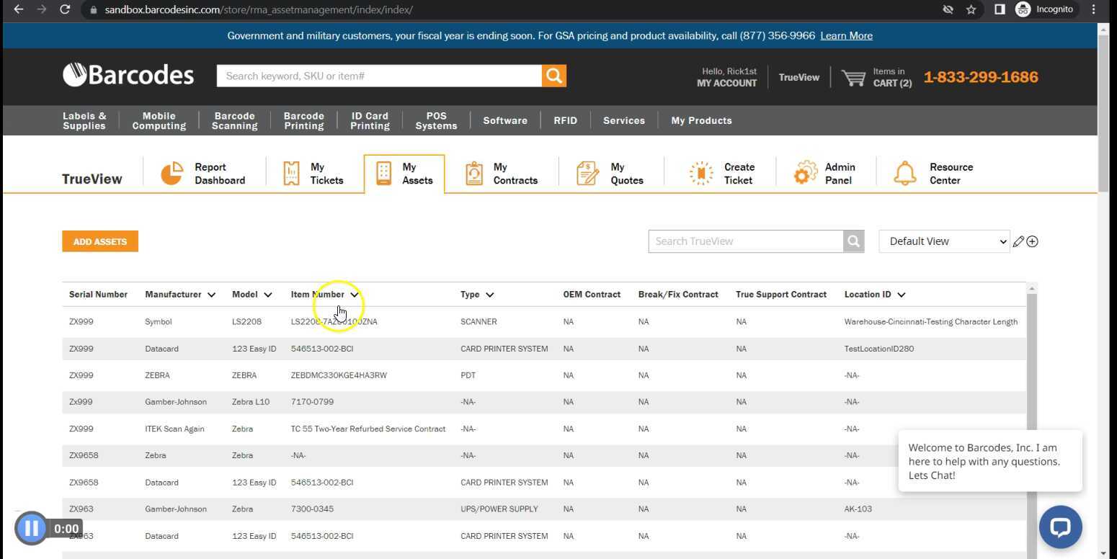Open Admin Panel gear icon
This screenshot has height=559, width=1117.
[x=805, y=174]
